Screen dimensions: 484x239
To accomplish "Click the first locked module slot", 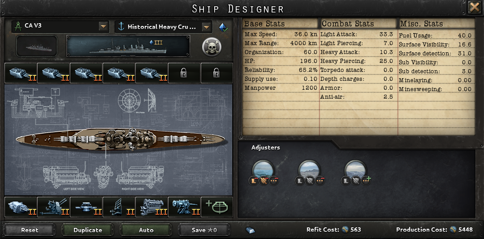I will pos(184,73).
